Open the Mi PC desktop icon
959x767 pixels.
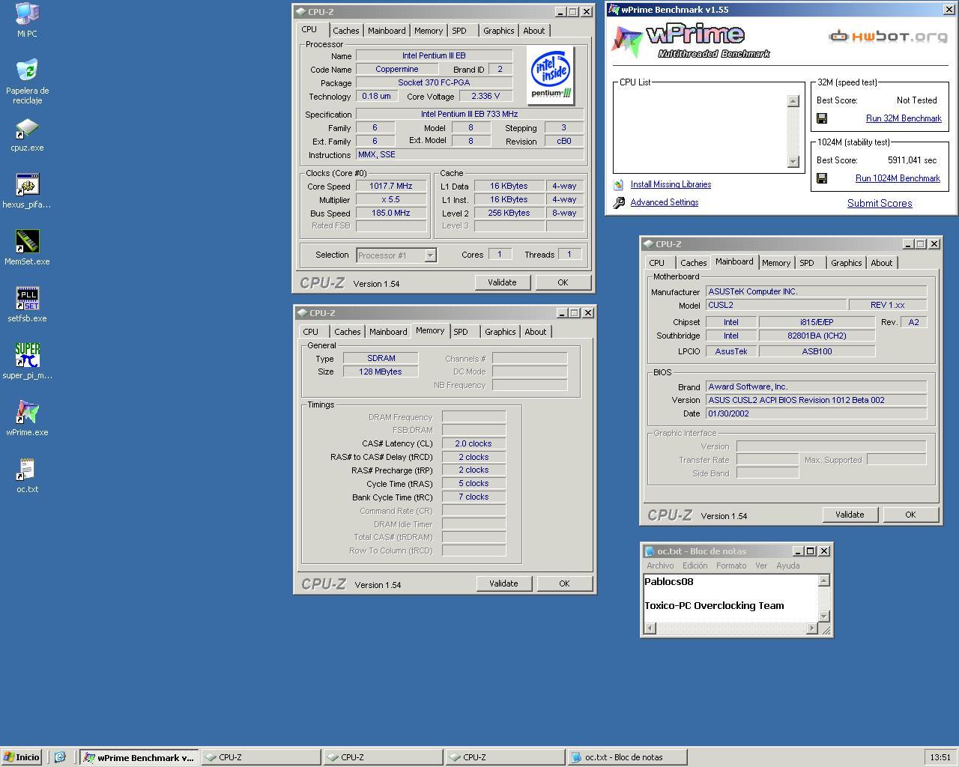[27, 14]
